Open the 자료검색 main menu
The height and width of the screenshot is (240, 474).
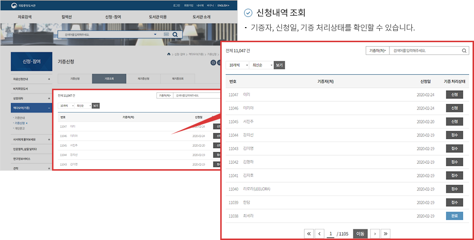(27, 17)
